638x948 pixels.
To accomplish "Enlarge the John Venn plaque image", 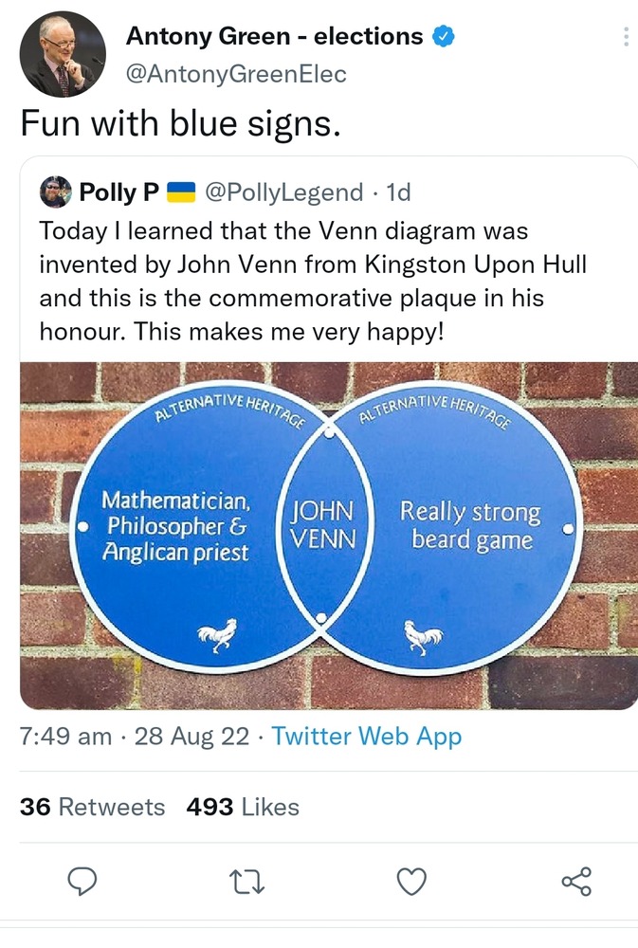I will [x=328, y=535].
